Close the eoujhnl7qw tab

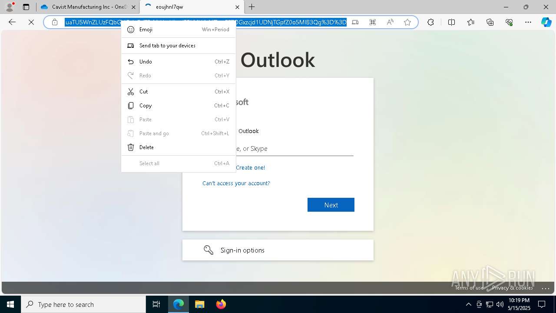(x=237, y=7)
